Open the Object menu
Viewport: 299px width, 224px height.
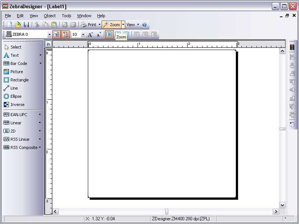coord(49,16)
